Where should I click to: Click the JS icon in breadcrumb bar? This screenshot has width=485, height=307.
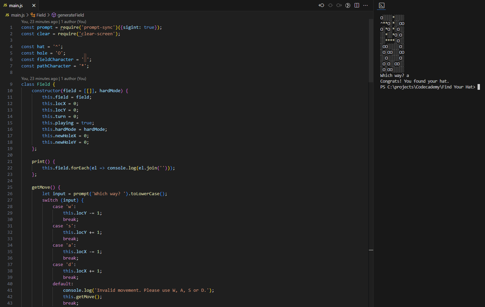click(7, 15)
